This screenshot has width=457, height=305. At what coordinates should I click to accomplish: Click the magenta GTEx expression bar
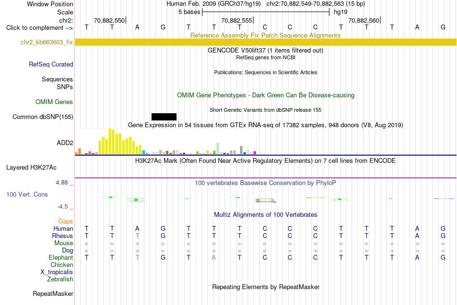pyautogui.click(x=255, y=153)
